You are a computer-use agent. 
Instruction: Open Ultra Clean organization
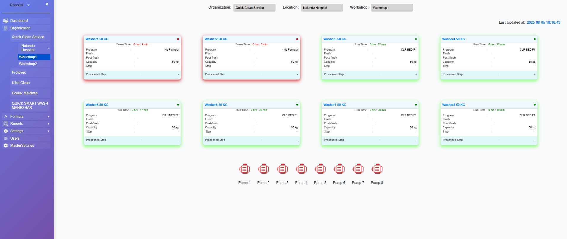coord(21,83)
